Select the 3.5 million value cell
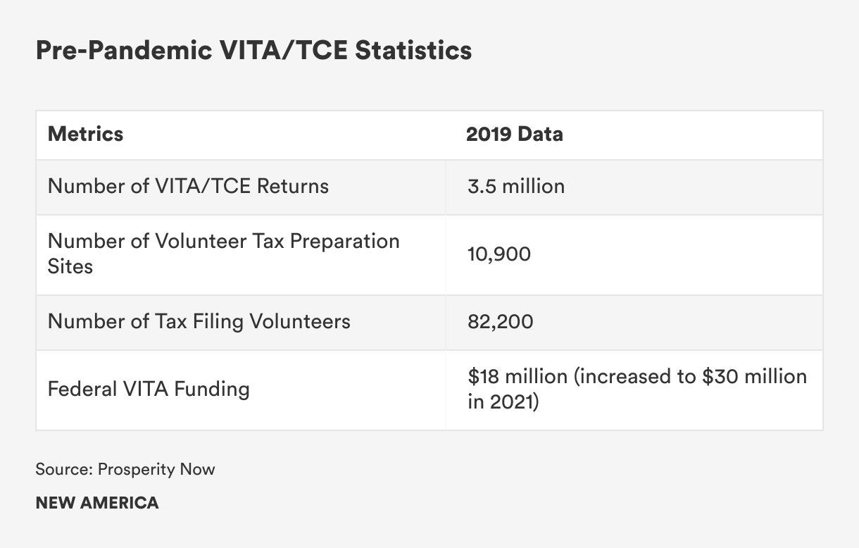This screenshot has width=859, height=548. pyautogui.click(x=515, y=186)
